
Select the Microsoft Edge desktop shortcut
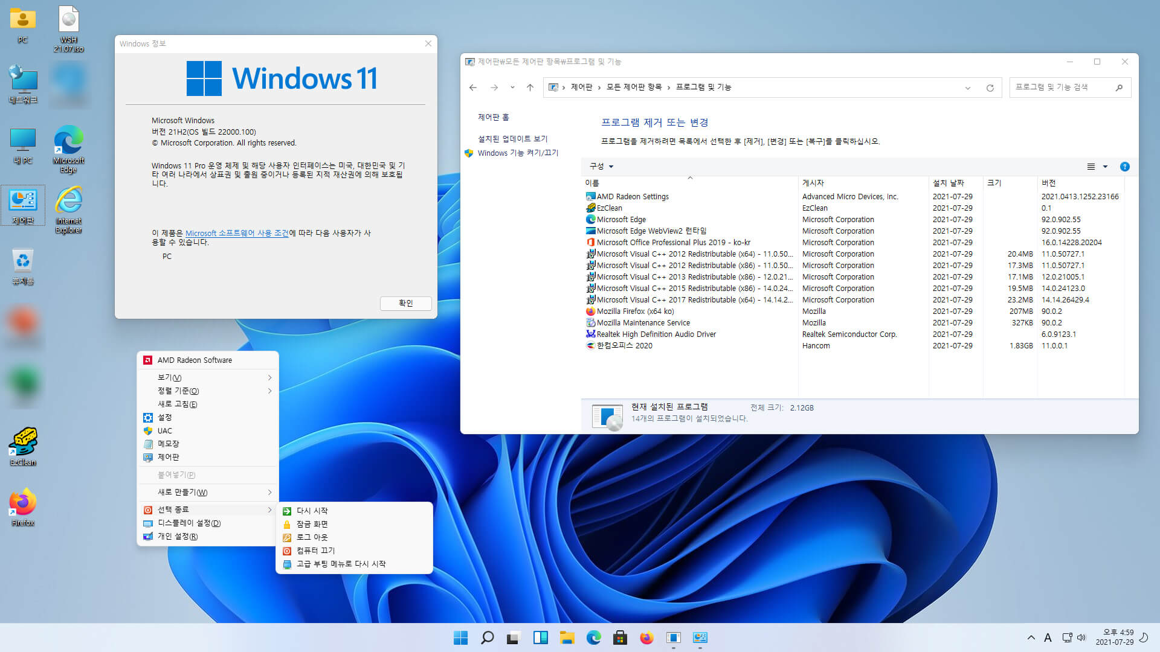pos(68,149)
